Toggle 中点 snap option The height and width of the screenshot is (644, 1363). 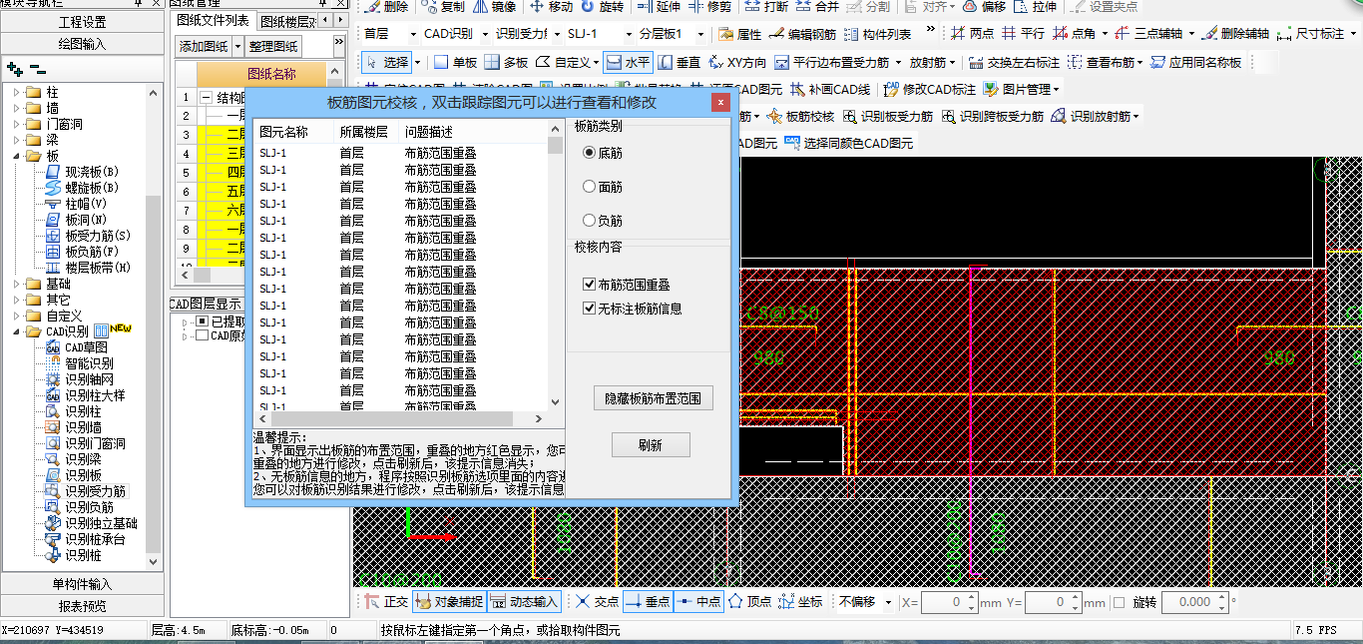(698, 602)
